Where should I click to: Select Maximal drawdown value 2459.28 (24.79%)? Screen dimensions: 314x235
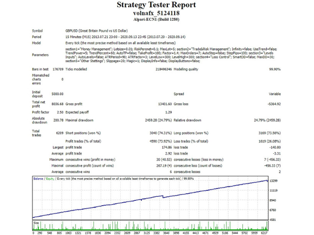158,120
